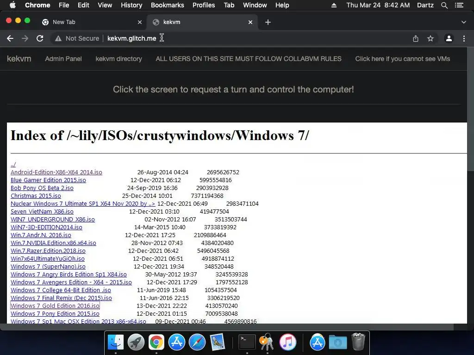Click the COLLABVM RULES notice link
The width and height of the screenshot is (474, 355).
[249, 59]
